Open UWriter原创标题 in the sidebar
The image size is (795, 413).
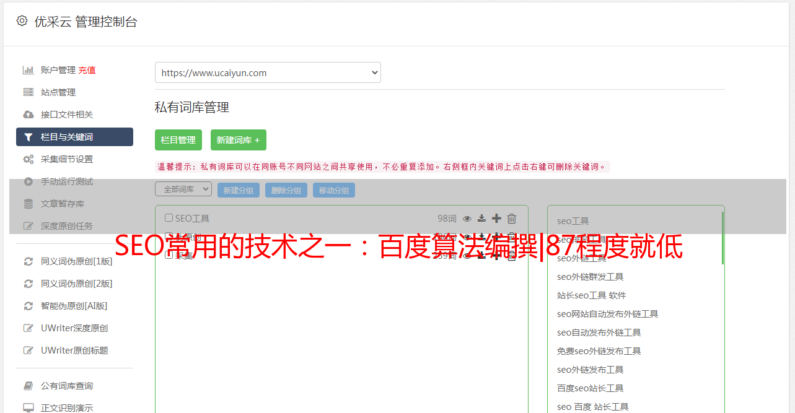pyautogui.click(x=74, y=350)
